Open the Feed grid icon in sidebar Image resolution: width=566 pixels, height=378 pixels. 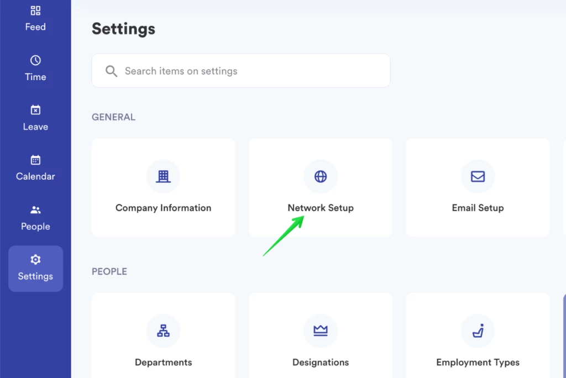click(x=35, y=11)
